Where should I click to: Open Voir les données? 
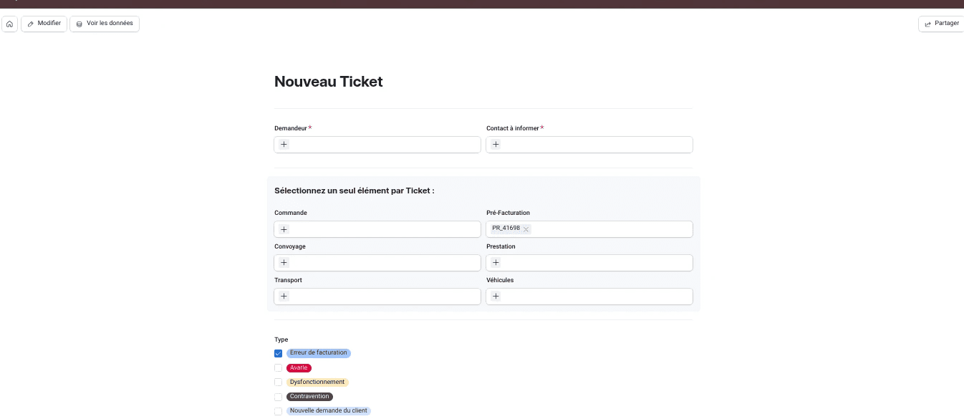point(105,24)
